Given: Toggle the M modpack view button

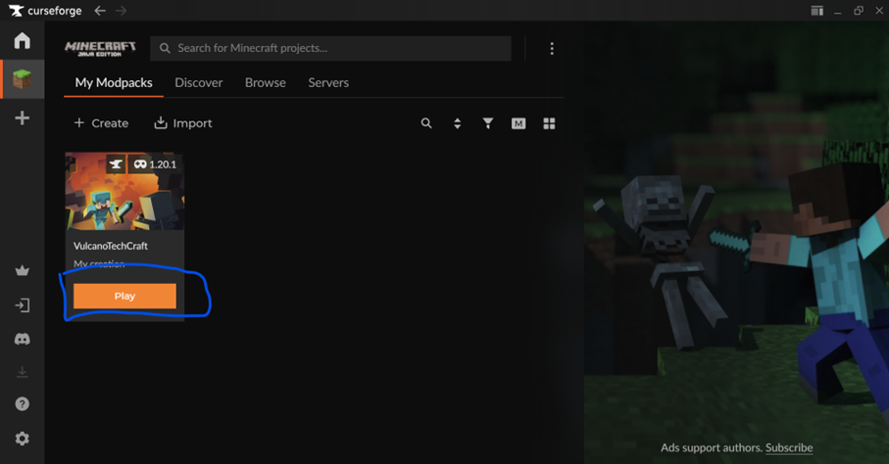Looking at the screenshot, I should click(519, 123).
